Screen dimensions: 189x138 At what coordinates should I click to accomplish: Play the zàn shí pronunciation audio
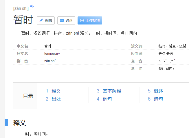pyautogui.click(x=32, y=6)
